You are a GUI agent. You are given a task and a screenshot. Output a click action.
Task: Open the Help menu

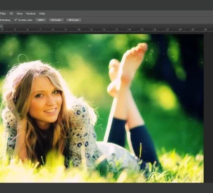coord(42,14)
